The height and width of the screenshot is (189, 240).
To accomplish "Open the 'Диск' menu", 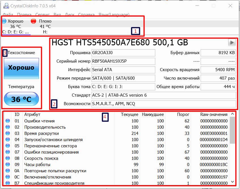I will pyautogui.click(x=70, y=15).
